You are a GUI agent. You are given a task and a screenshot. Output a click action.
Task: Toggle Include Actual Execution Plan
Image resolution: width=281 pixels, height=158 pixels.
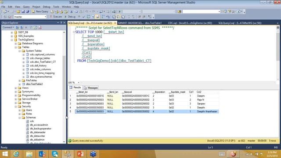103,17
